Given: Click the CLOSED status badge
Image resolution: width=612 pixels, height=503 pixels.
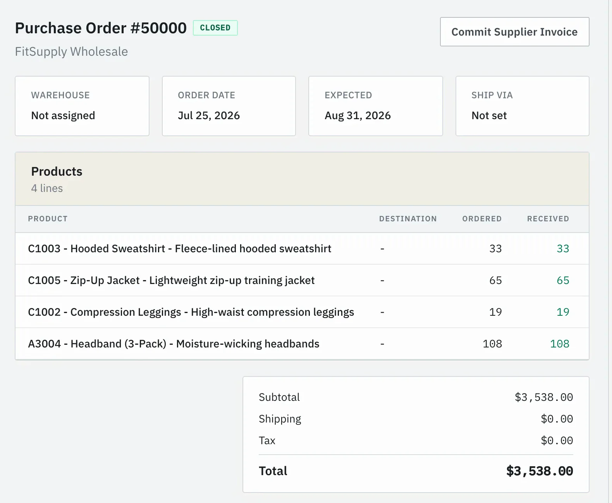Looking at the screenshot, I should pos(215,28).
